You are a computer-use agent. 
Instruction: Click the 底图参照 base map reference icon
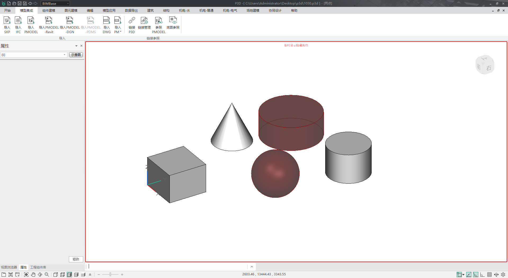pos(173,23)
